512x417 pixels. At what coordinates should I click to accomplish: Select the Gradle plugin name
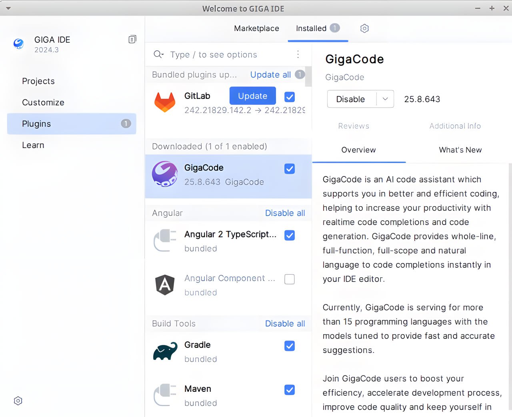pos(198,345)
